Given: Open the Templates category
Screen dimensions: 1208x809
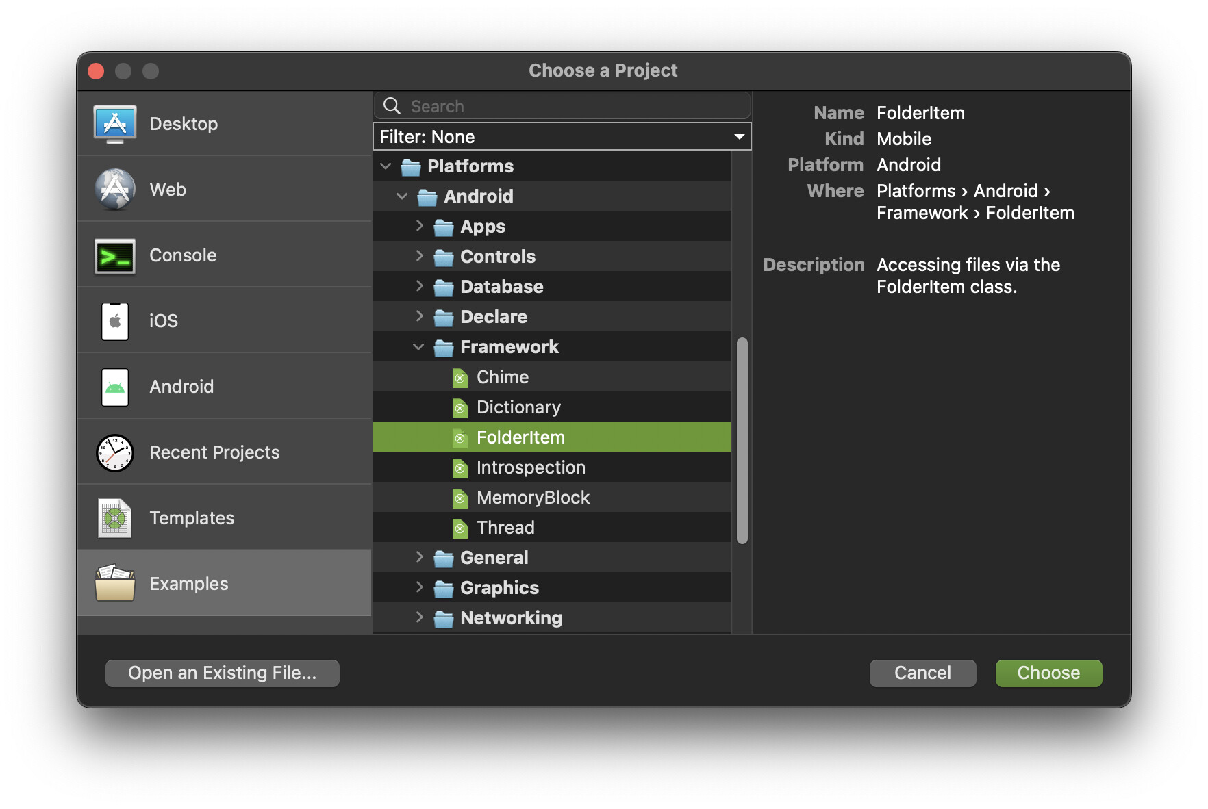Looking at the screenshot, I should 225,518.
